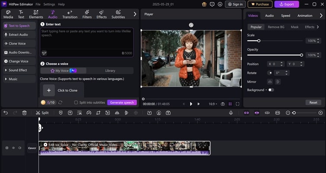Select Extract Audio option
The width and height of the screenshot is (326, 173).
[x=19, y=35]
